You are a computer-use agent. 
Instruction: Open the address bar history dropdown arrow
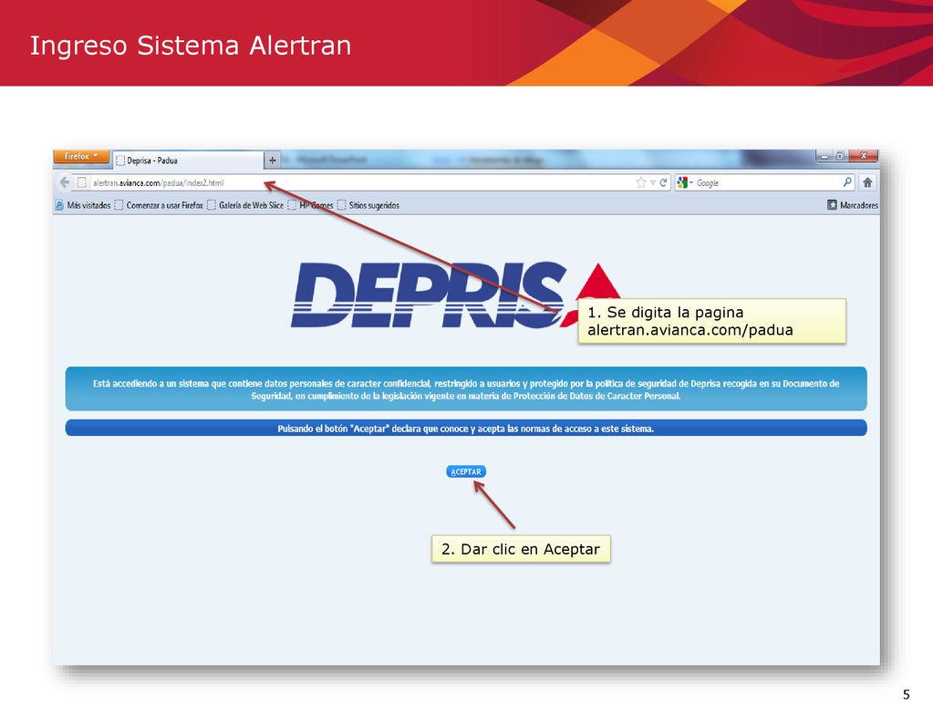click(x=653, y=182)
